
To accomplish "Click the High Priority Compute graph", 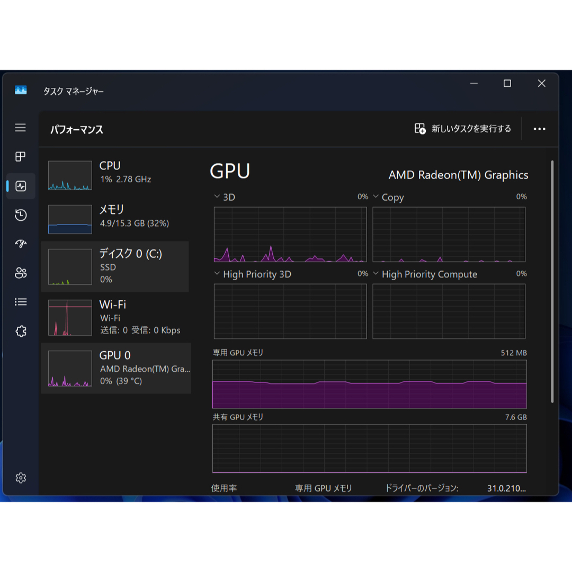I will [449, 311].
